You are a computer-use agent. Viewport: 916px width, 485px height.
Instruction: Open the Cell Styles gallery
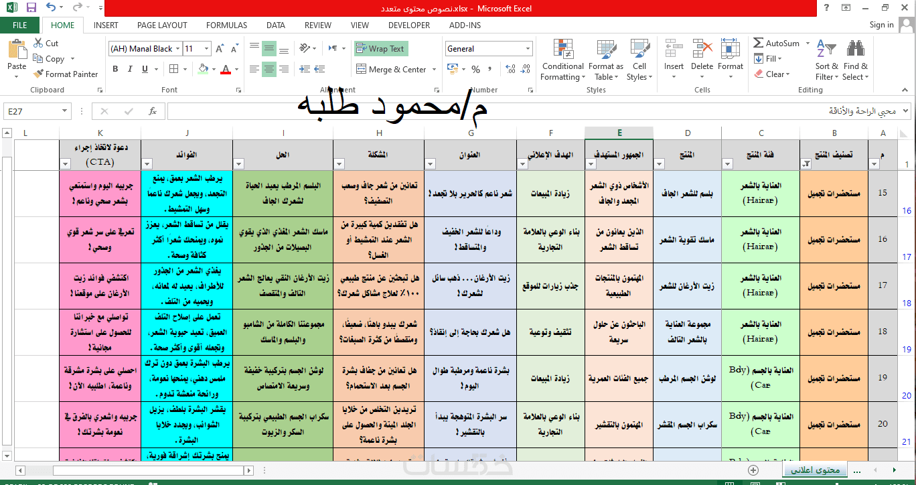coord(639,60)
